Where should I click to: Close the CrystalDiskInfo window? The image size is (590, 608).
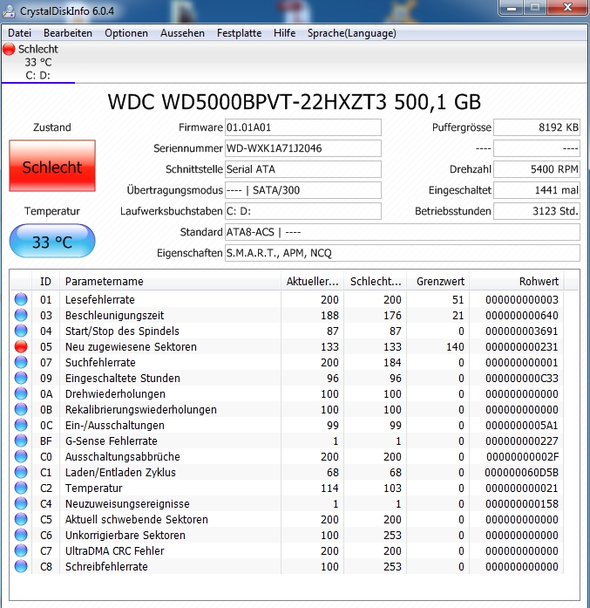[567, 8]
